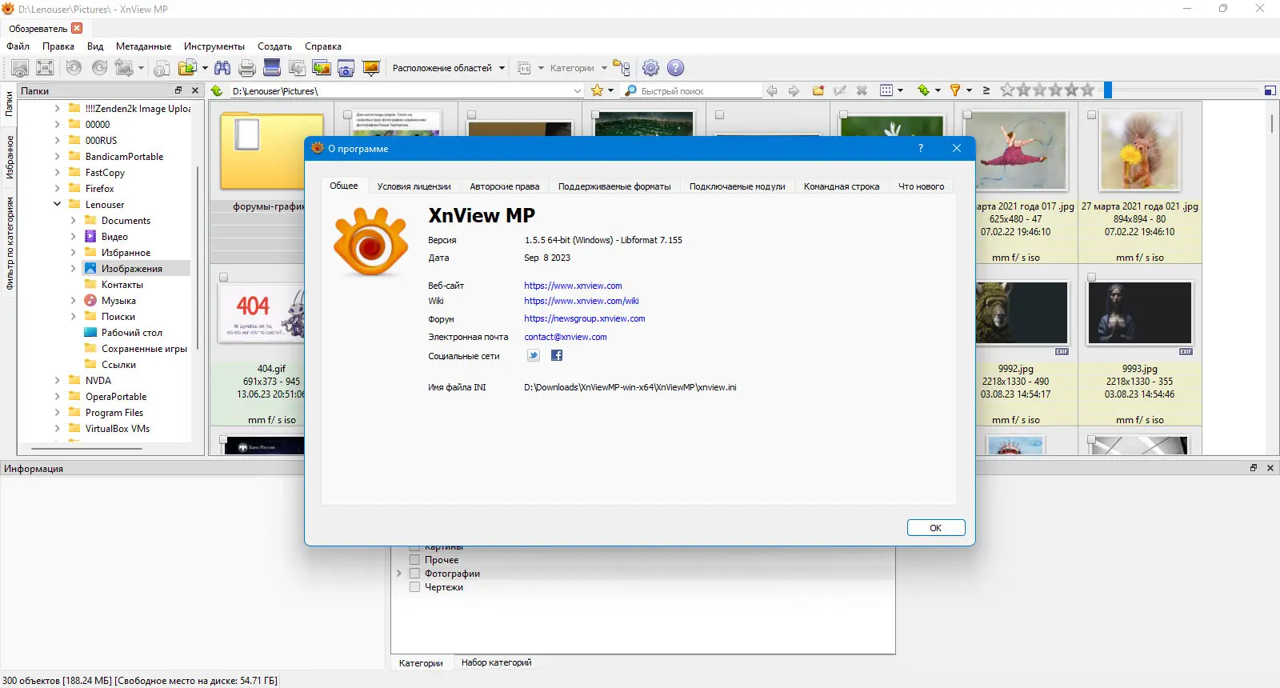This screenshot has width=1280, height=688.
Task: Switch to Набор категорий tab
Action: tap(496, 662)
